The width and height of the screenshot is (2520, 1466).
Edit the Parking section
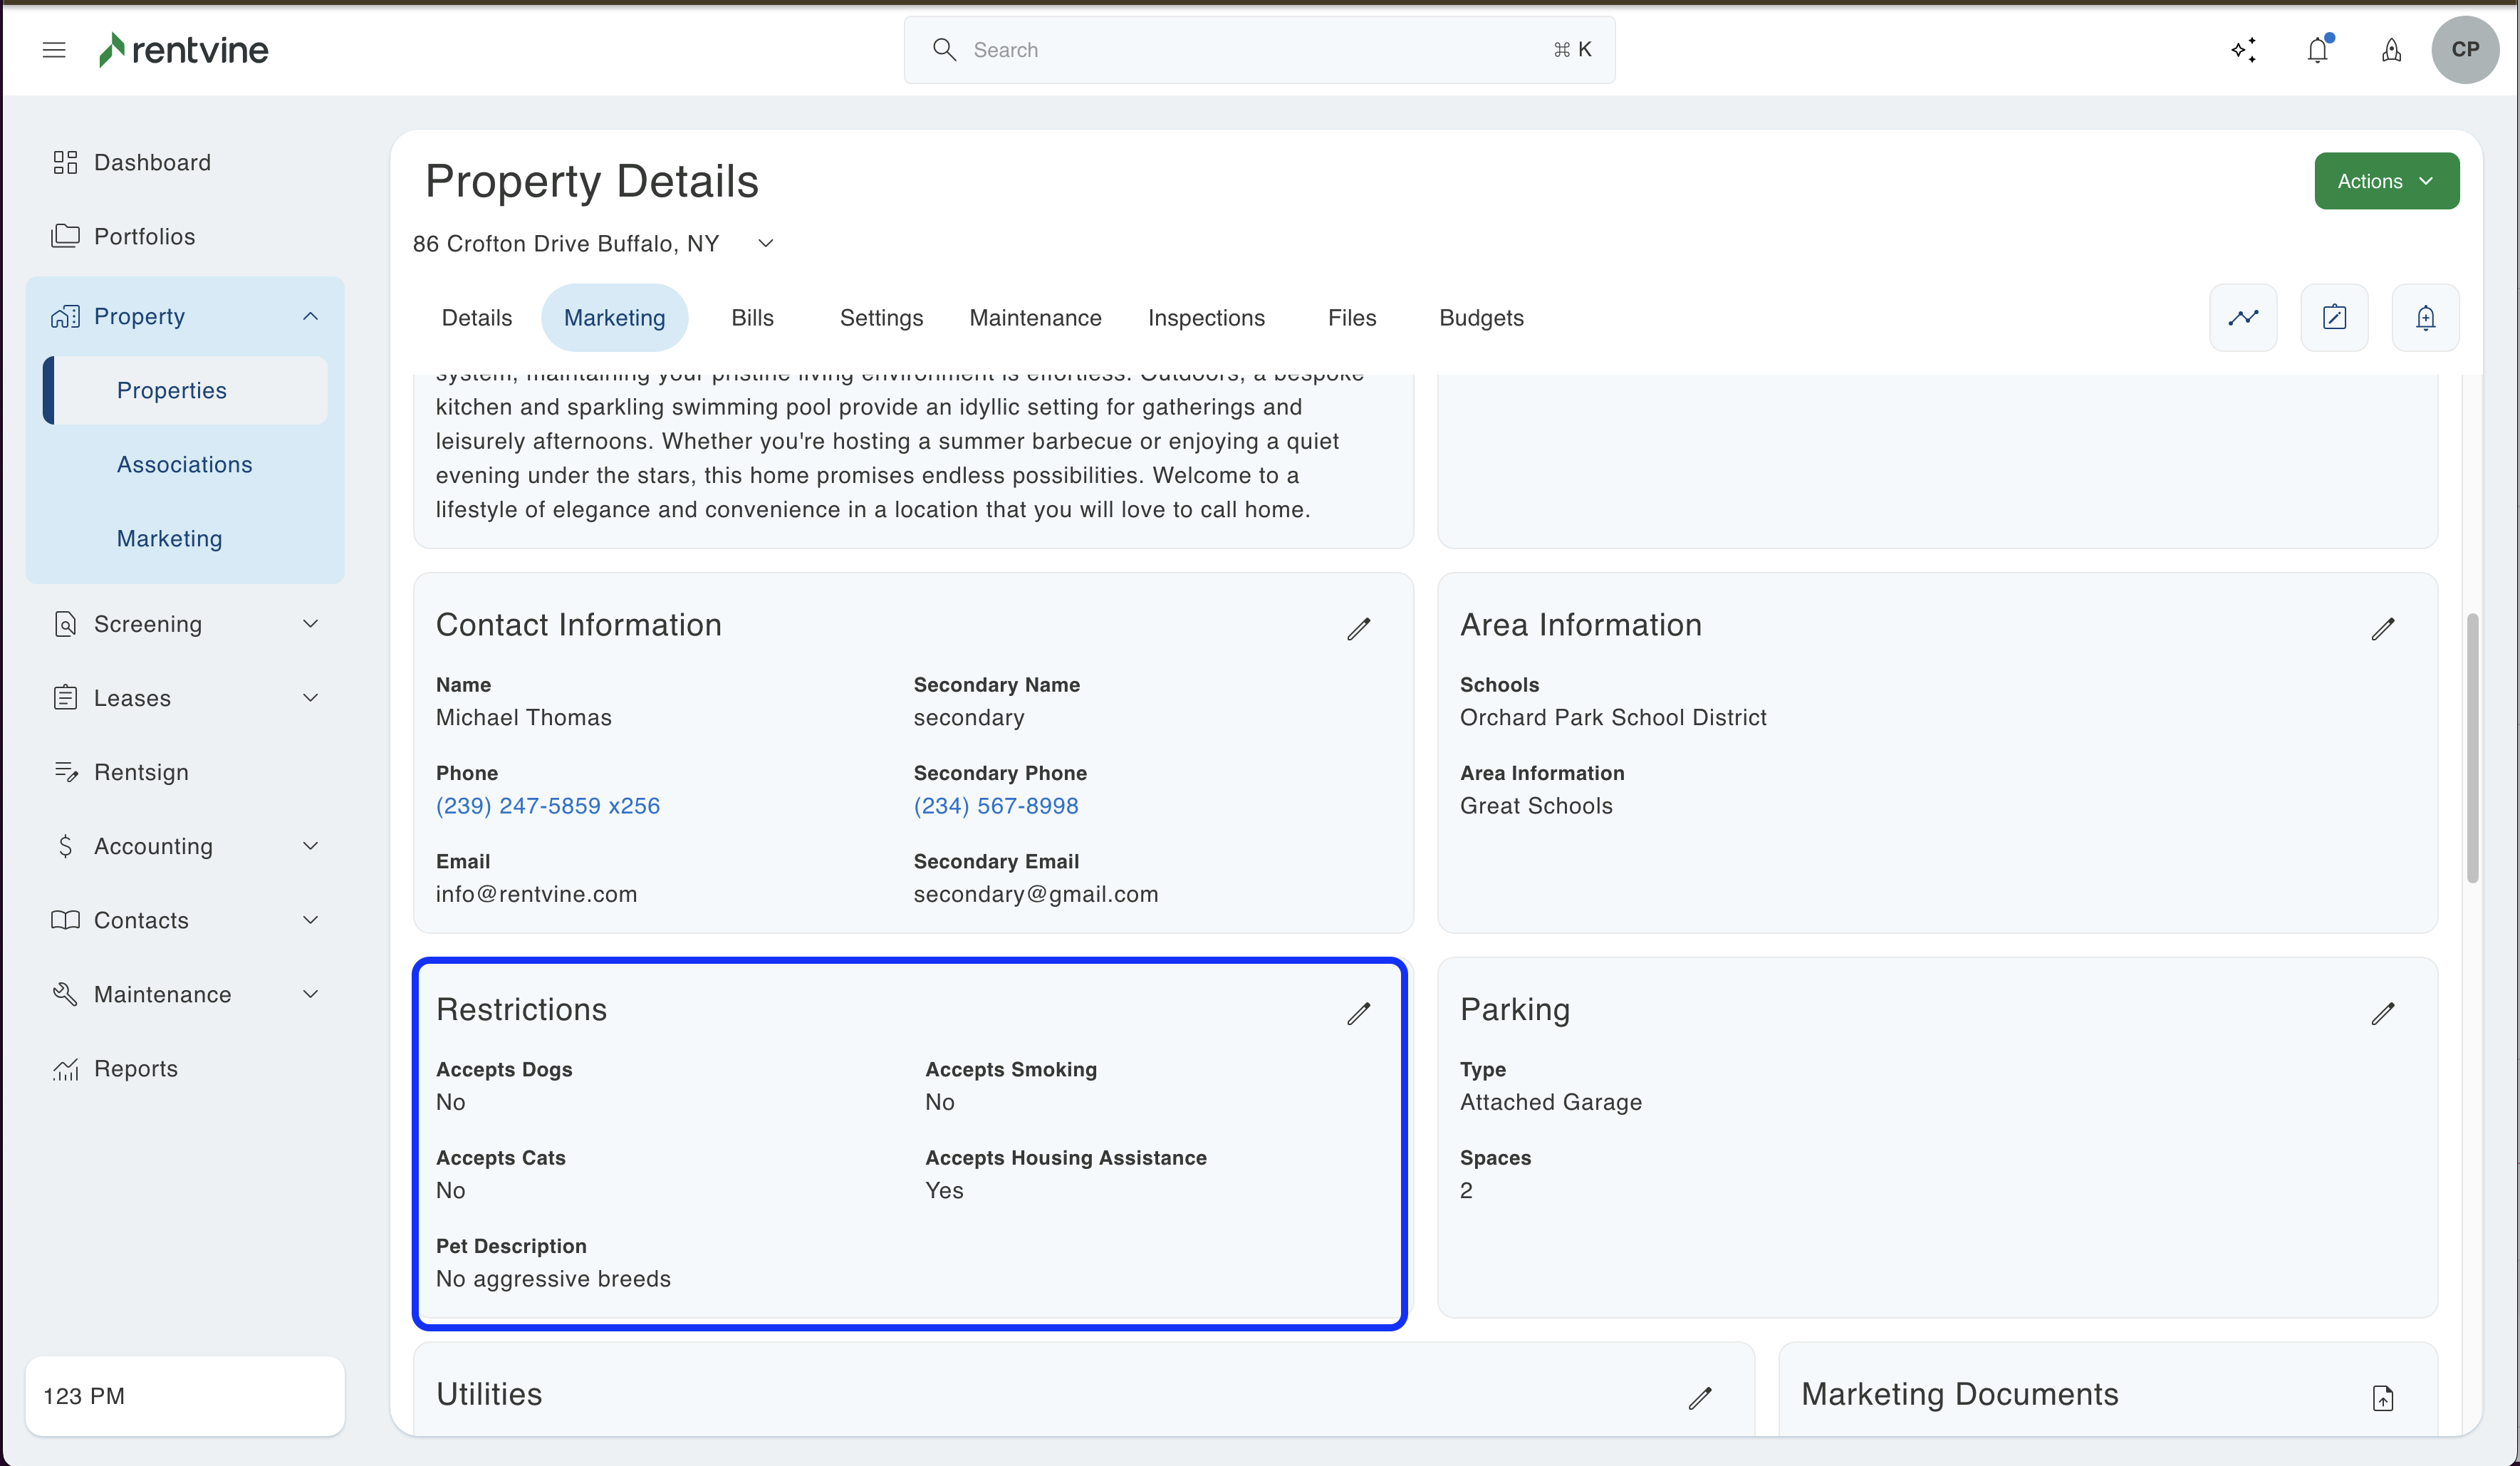[2382, 1013]
